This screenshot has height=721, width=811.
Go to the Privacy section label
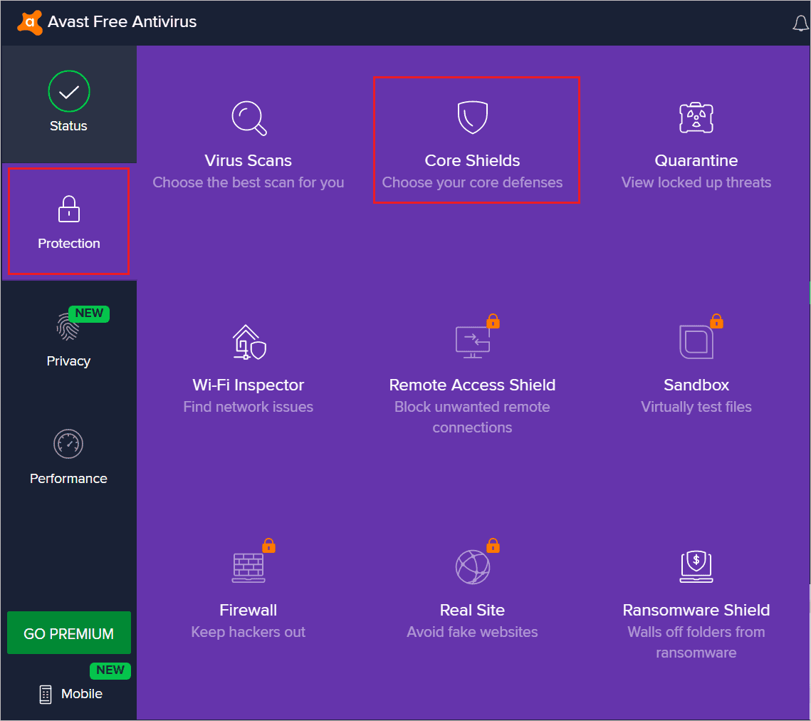[x=68, y=360]
